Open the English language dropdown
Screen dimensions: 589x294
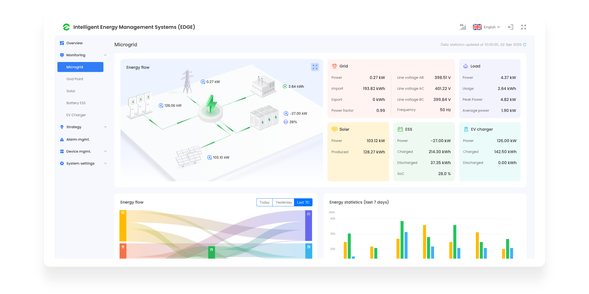[x=486, y=27]
